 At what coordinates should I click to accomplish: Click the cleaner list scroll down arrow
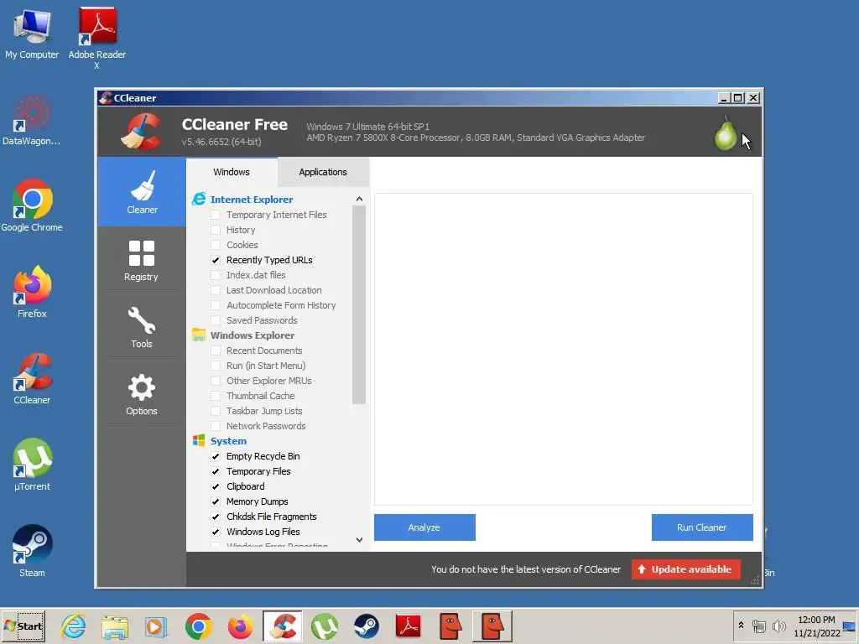point(359,540)
